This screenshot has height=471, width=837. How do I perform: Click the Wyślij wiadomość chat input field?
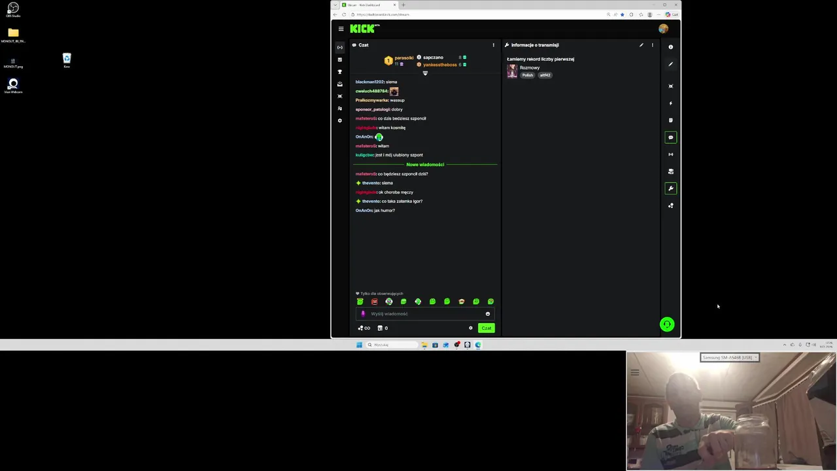pos(425,314)
